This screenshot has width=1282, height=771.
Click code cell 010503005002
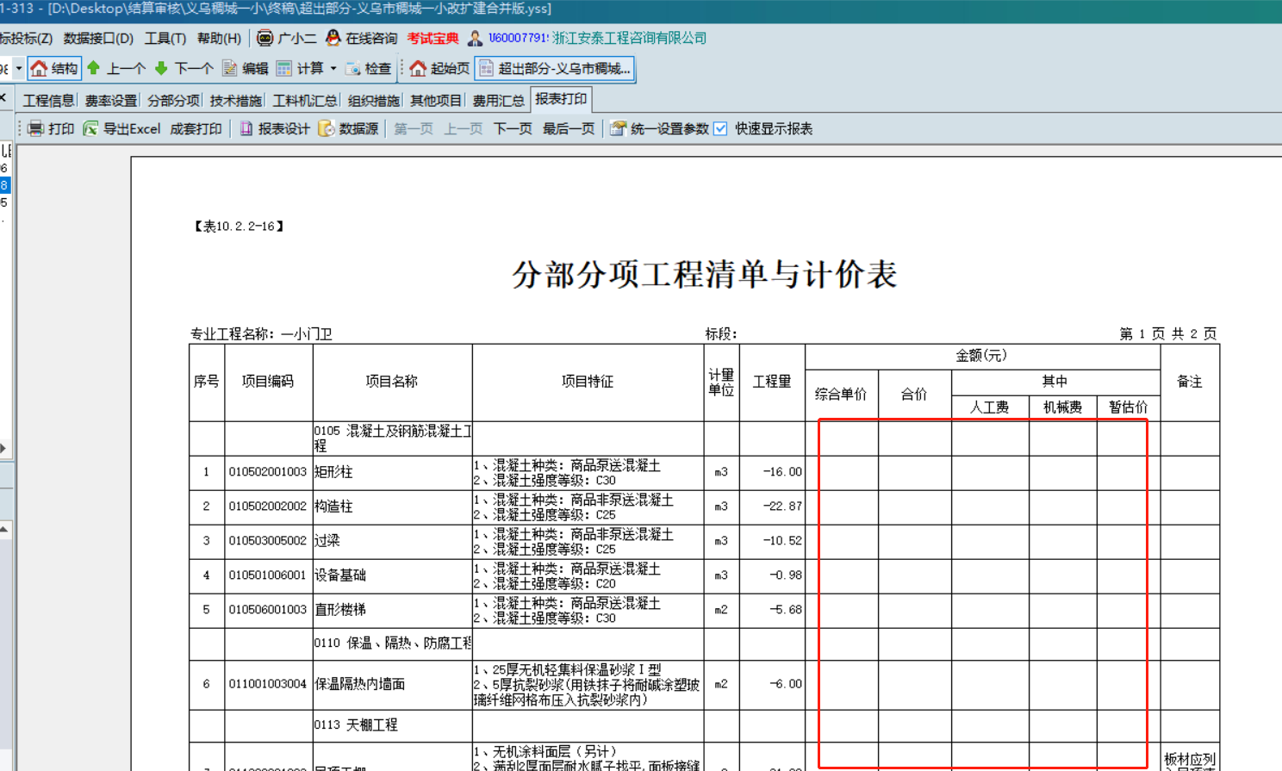pos(268,541)
